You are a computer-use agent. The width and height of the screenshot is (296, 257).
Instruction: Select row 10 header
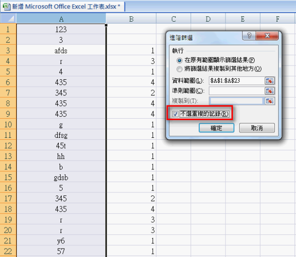(x=8, y=124)
